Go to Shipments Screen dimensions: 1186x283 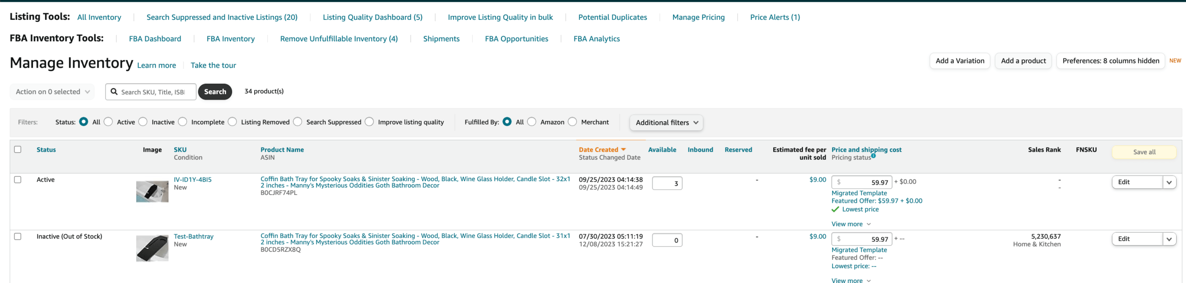441,39
